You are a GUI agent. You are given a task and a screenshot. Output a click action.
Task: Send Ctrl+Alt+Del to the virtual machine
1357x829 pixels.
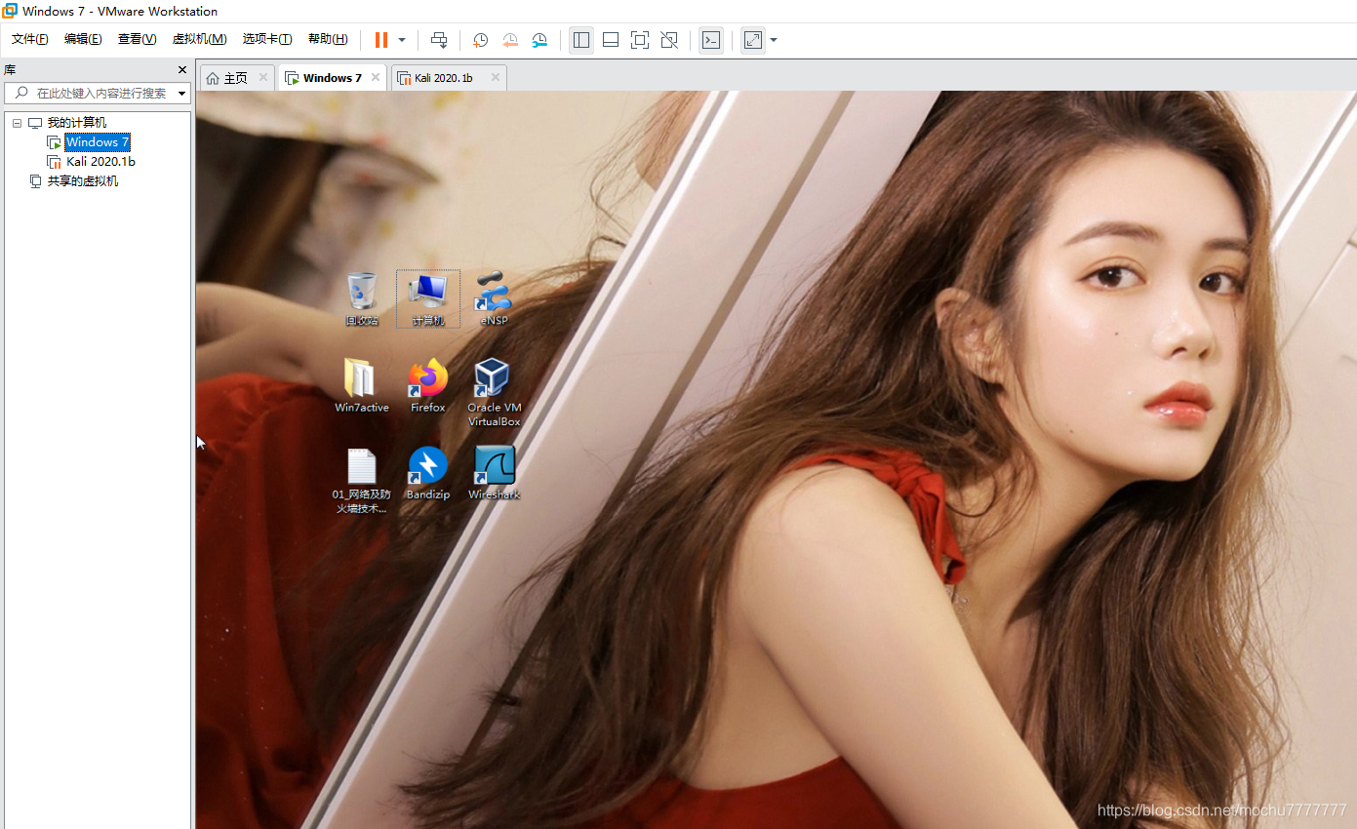[439, 40]
